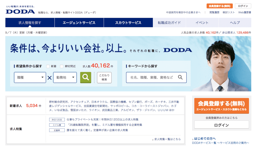Viewport: 257px width, 149px height.
Task: Open the はじめての方へ link
Action: [205, 138]
